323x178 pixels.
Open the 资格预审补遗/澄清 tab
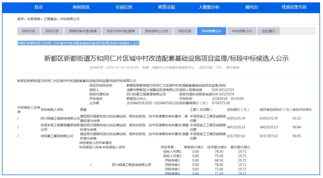coord(83,31)
